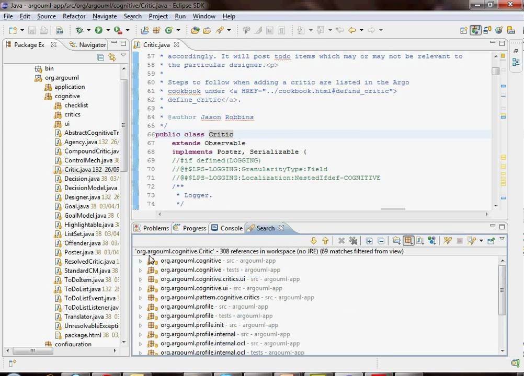This screenshot has height=376, width=524.
Task: Click the New file wizard toolbar icon
Action: [x=13, y=30]
